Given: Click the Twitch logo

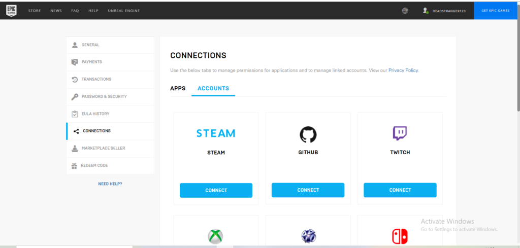Looking at the screenshot, I should click(400, 133).
